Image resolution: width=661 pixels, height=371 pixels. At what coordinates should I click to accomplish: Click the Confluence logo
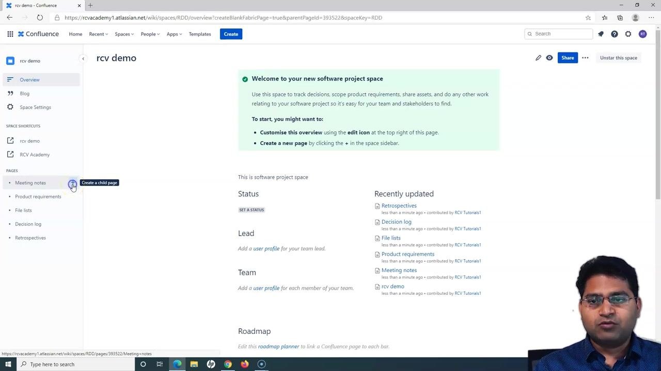pyautogui.click(x=39, y=34)
